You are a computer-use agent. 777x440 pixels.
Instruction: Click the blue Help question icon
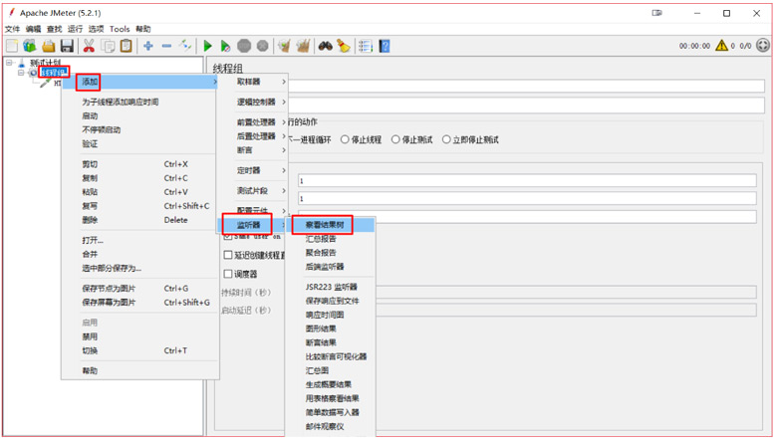click(x=385, y=46)
